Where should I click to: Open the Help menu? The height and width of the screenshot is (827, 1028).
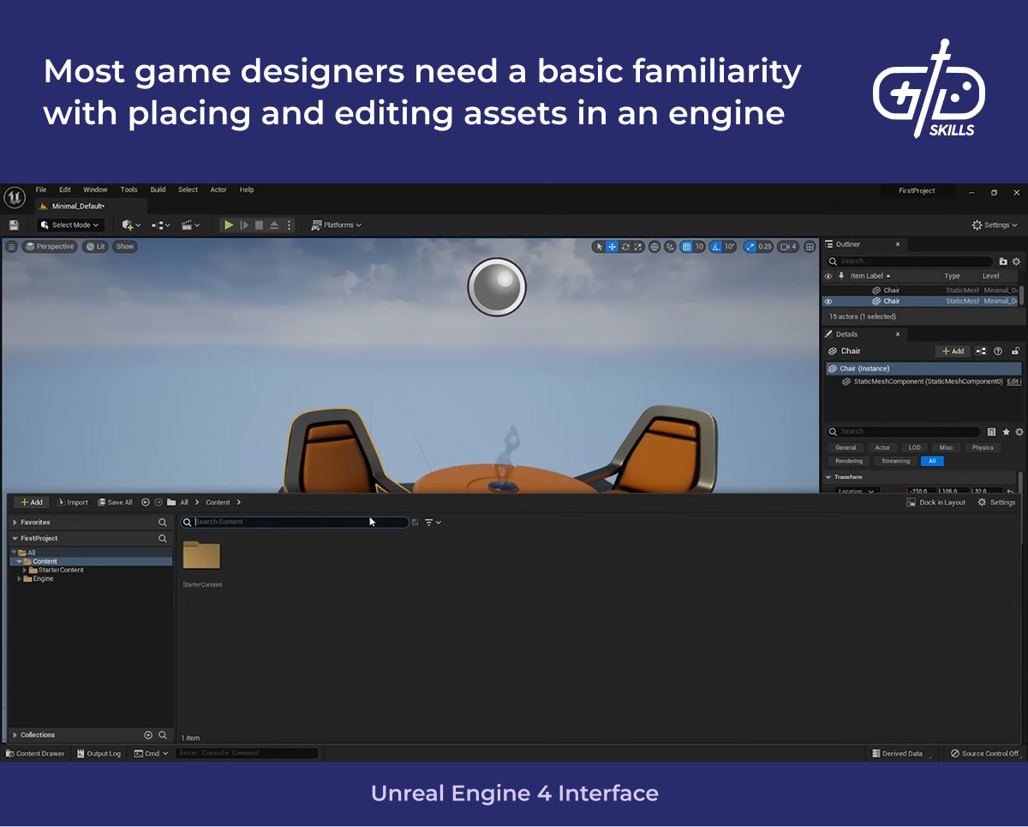[x=247, y=190]
